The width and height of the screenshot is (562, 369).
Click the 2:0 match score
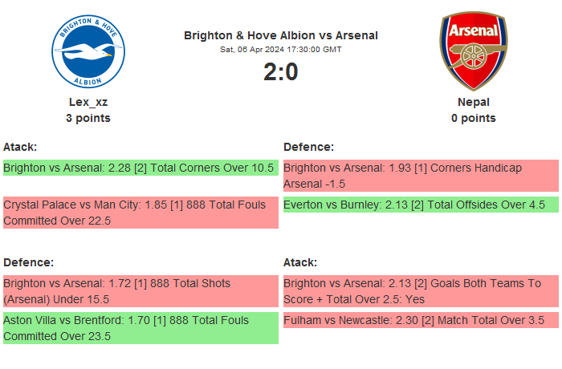(281, 72)
